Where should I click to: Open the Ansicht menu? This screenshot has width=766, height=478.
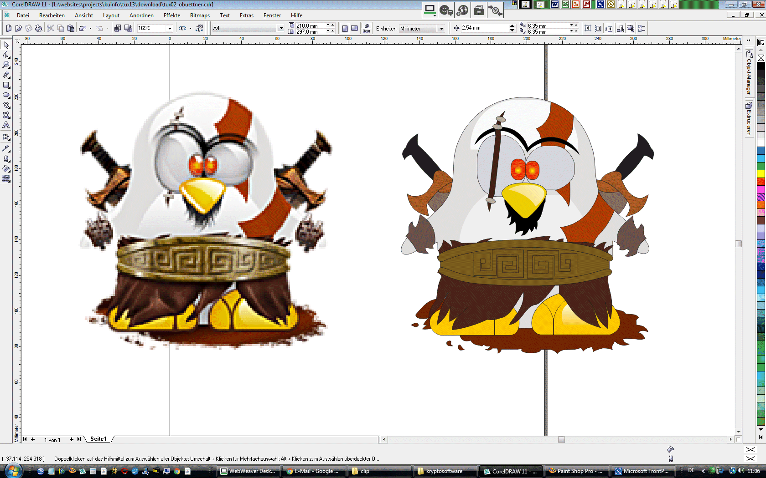pyautogui.click(x=84, y=15)
